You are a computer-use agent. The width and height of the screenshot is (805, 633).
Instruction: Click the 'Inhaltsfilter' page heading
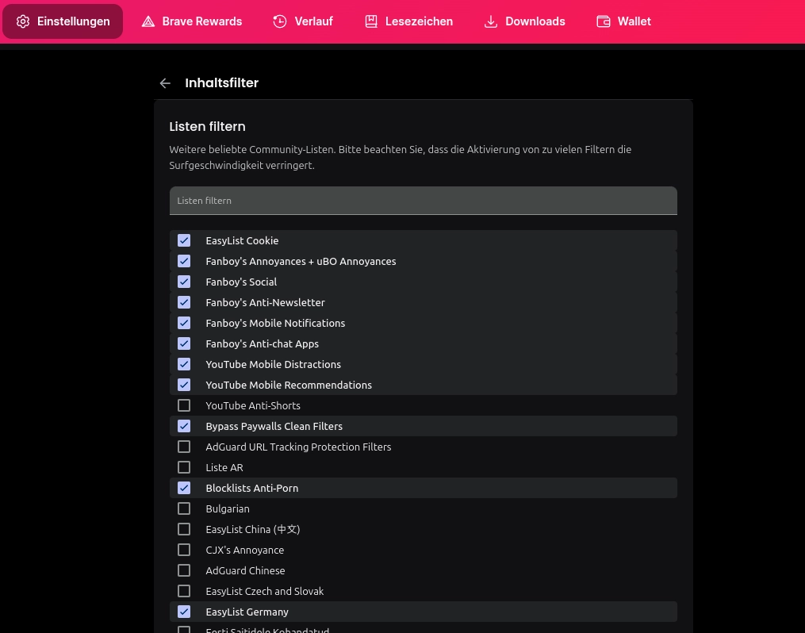click(x=222, y=83)
